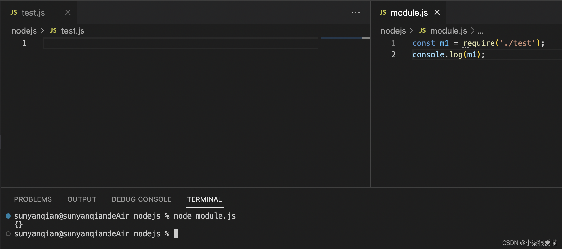Click the require call in module.js
The width and height of the screenshot is (562, 249).
(479, 43)
